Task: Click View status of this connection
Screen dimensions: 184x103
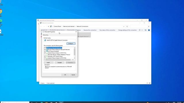Action: 107,30
